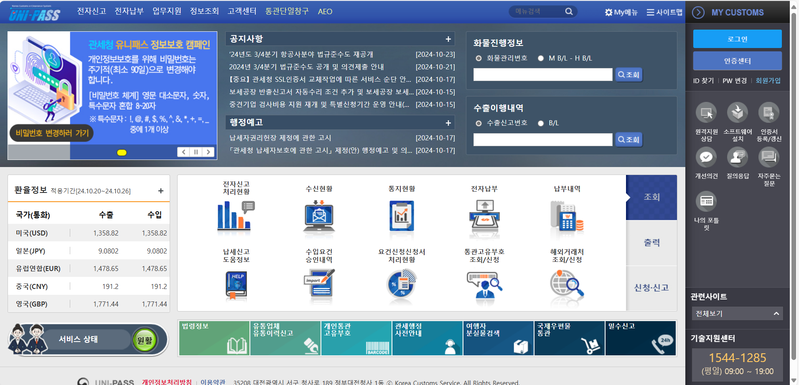The image size is (799, 385).
Task: Select B/L radio under 수출이행내역
Action: pyautogui.click(x=541, y=123)
